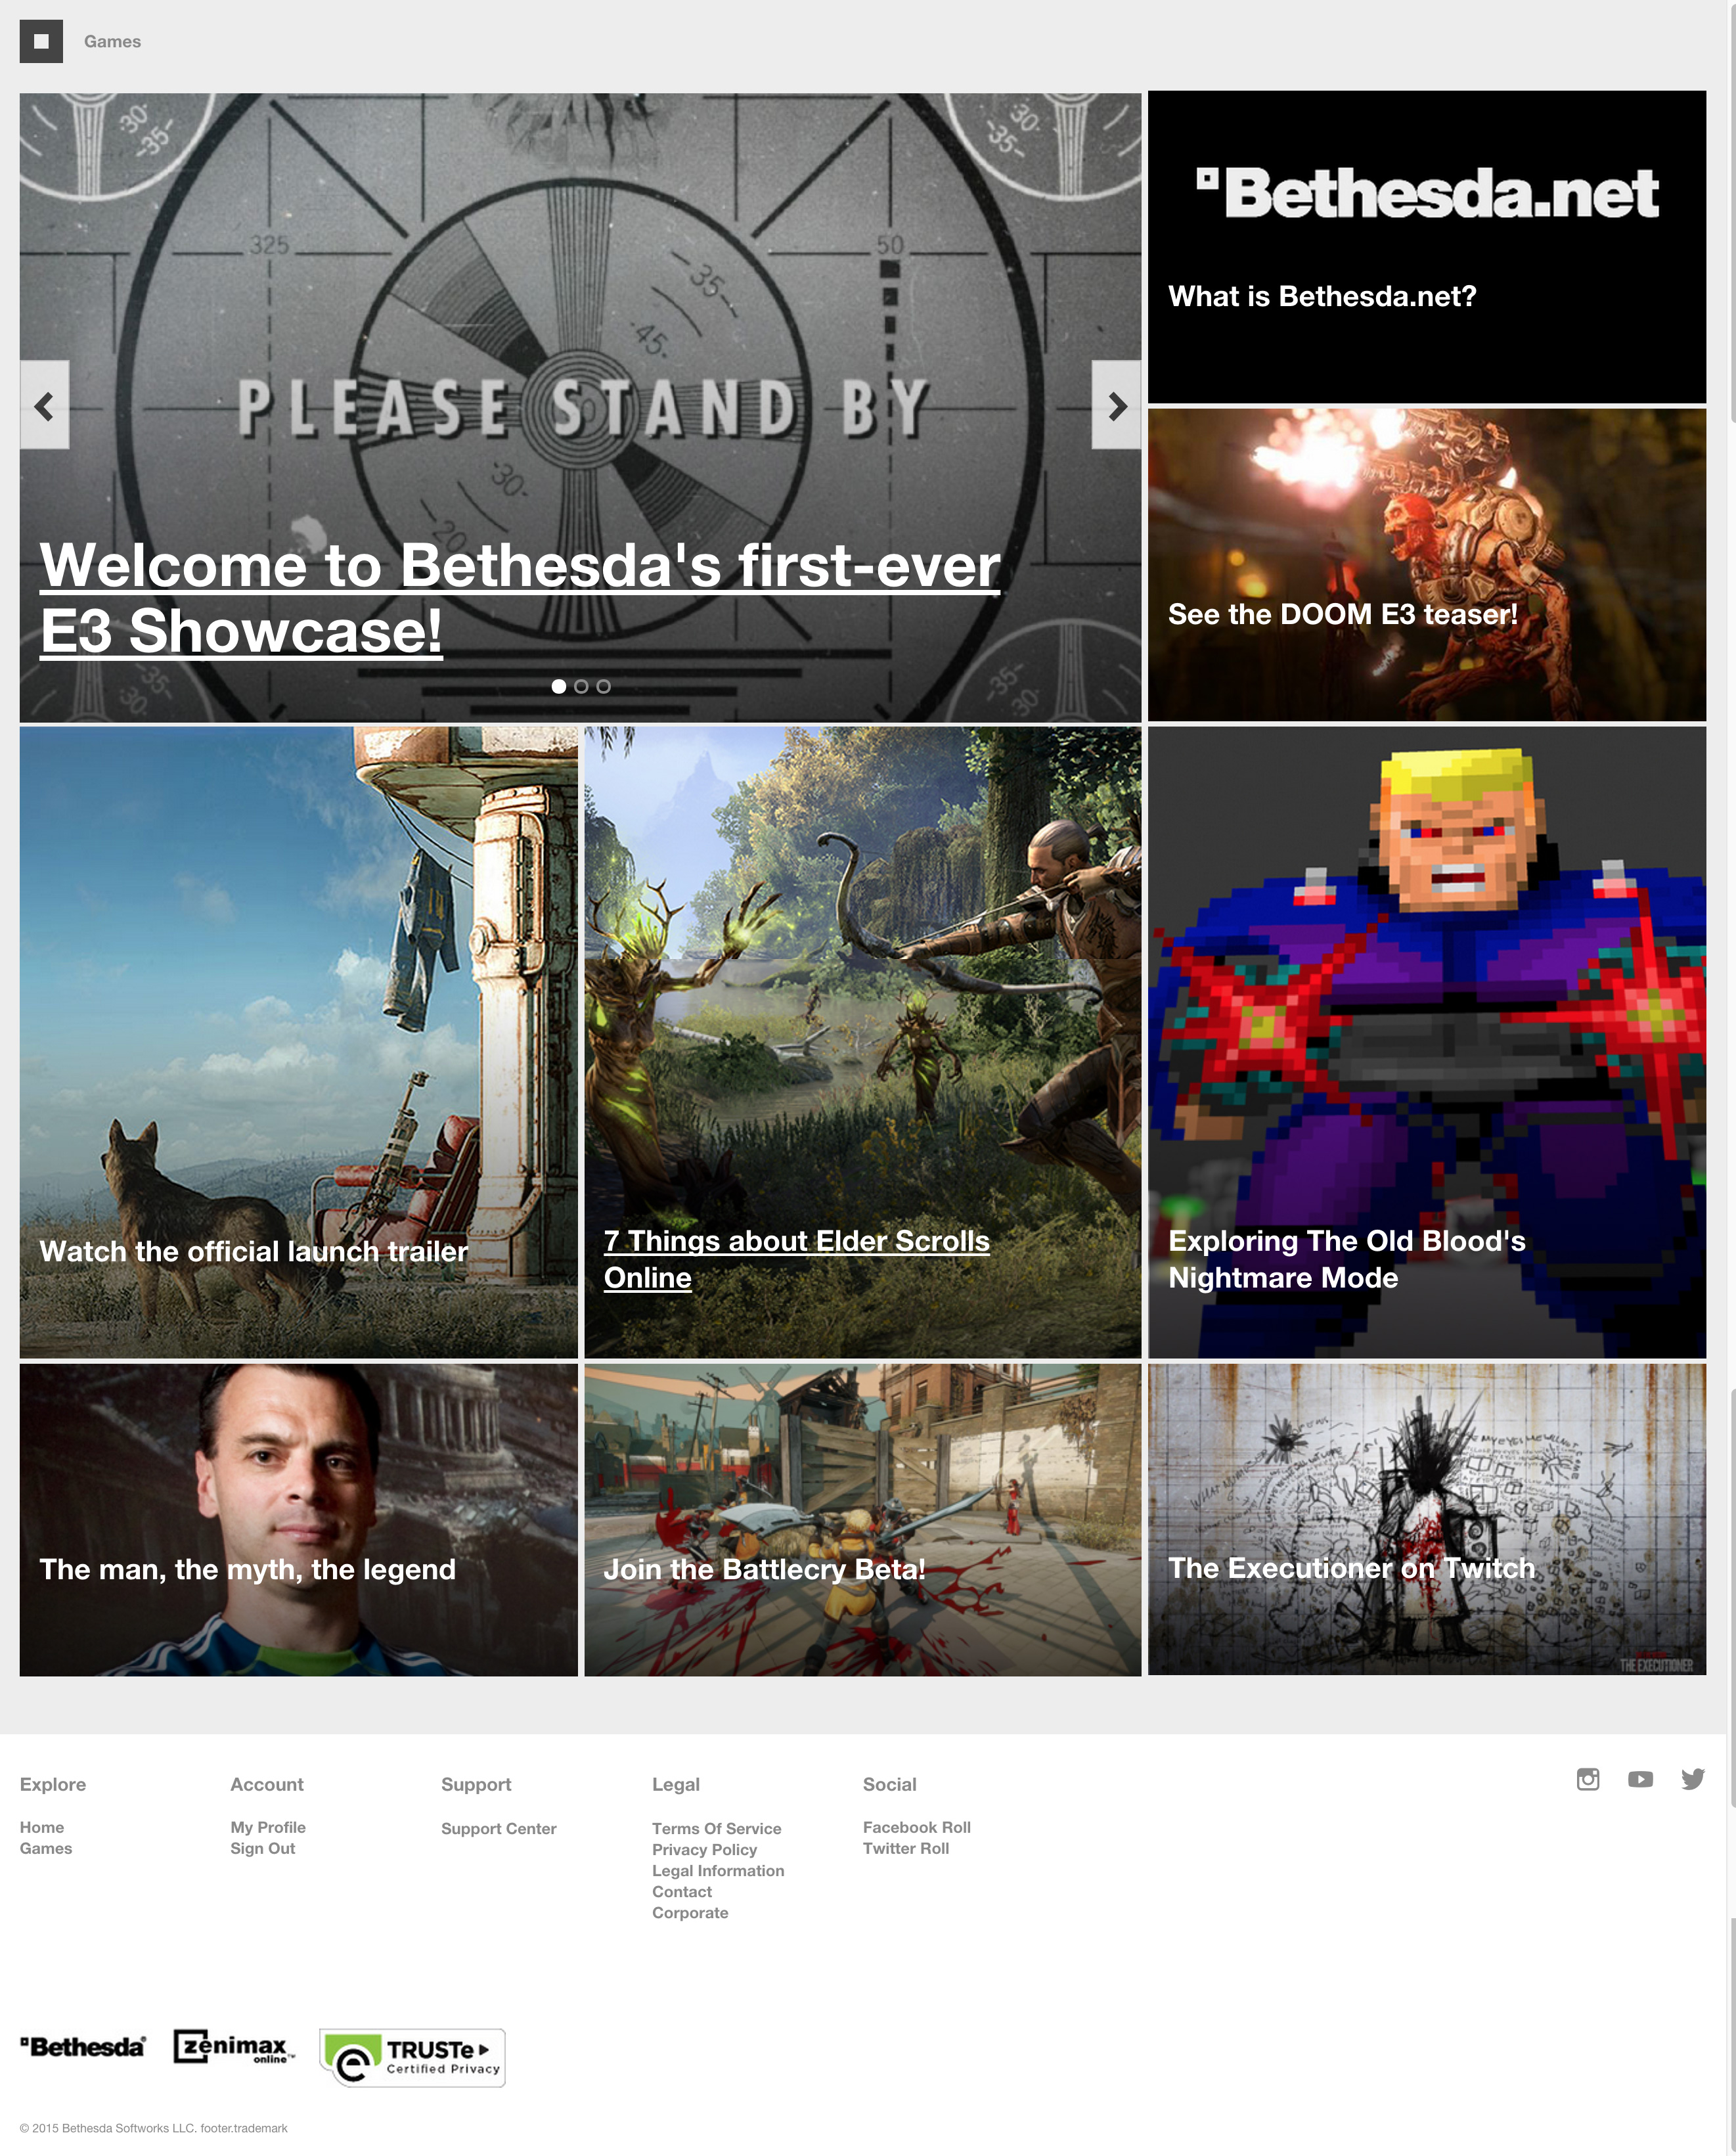Open Welcome to Bethesda's E3 Showcase headline
1736x2156 pixels.
click(x=520, y=597)
